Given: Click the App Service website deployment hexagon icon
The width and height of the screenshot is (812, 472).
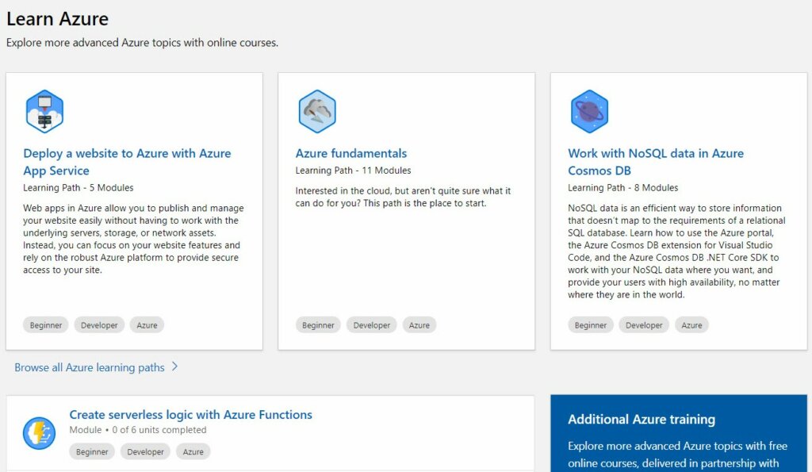Looking at the screenshot, I should (x=44, y=111).
